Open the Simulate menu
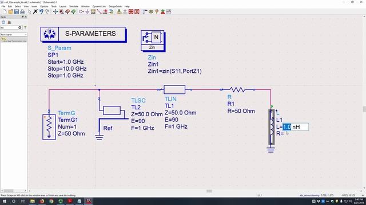Screen dimensions: 366x205 (x=74, y=6)
